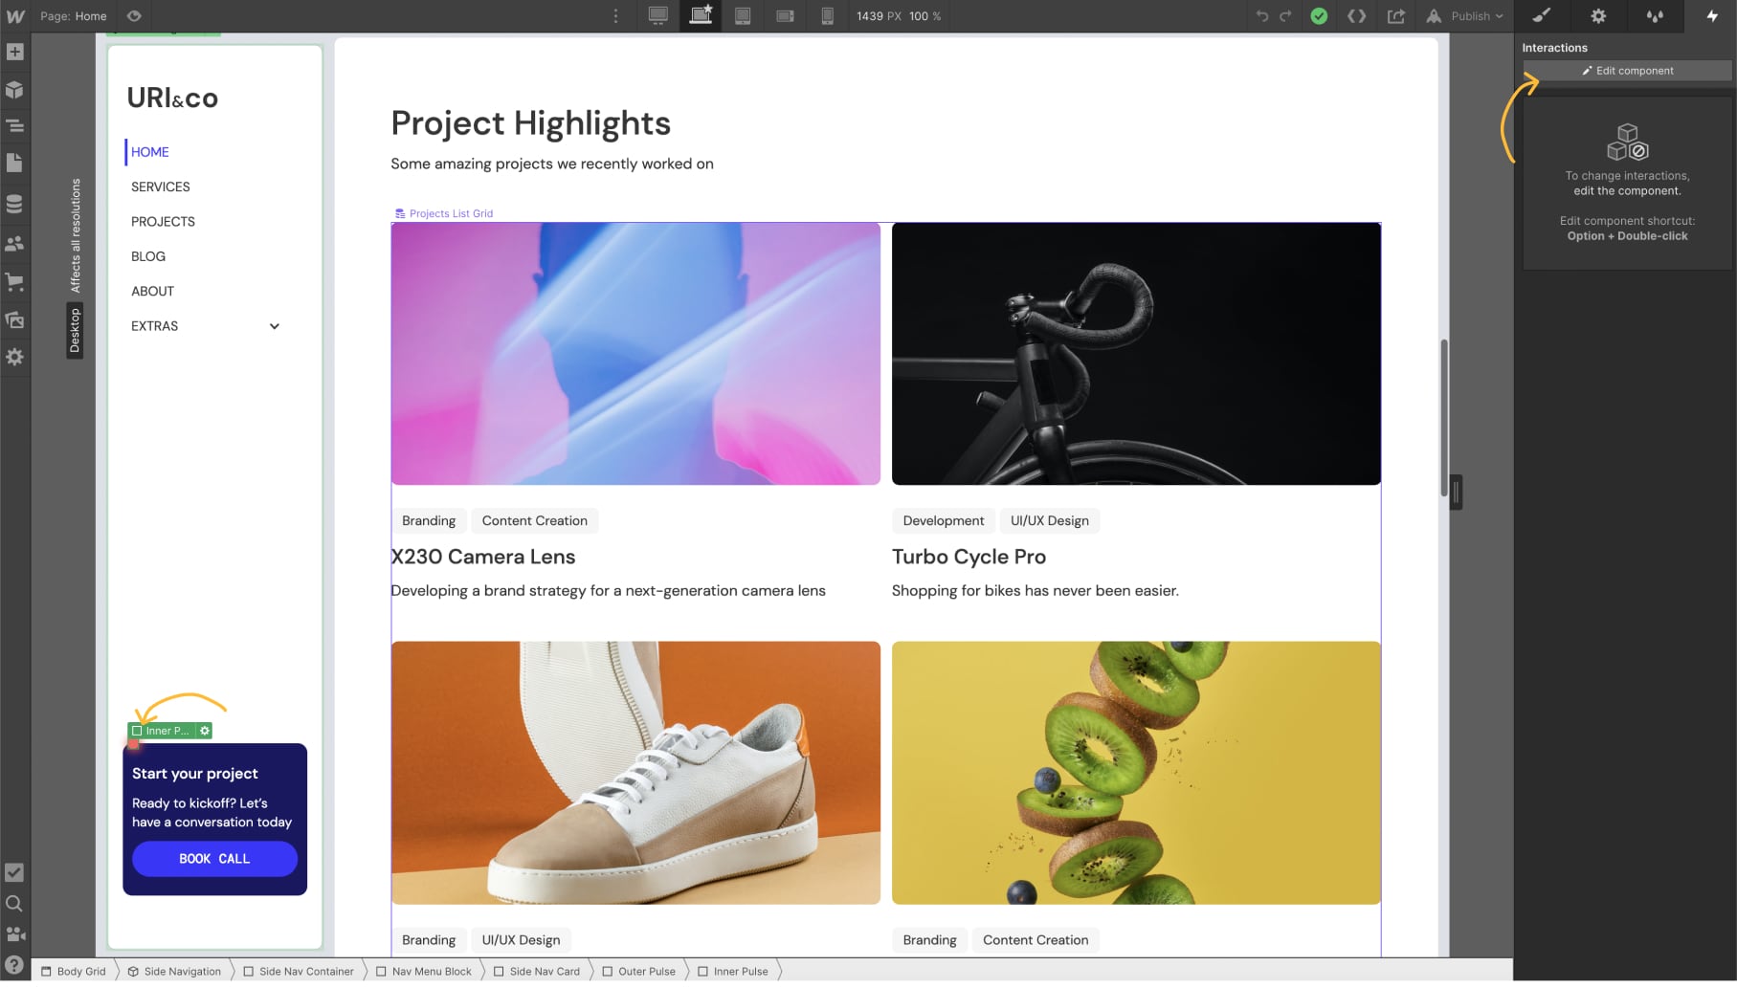Screen dimensions: 1737x988
Task: Switch to the Style brush panel tab
Action: (1541, 16)
